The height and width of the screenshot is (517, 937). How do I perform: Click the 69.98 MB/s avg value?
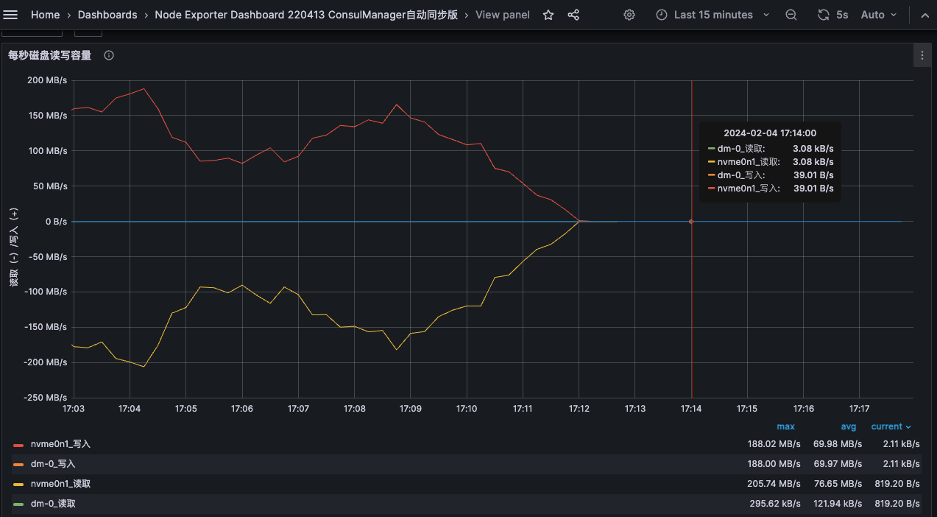(838, 444)
